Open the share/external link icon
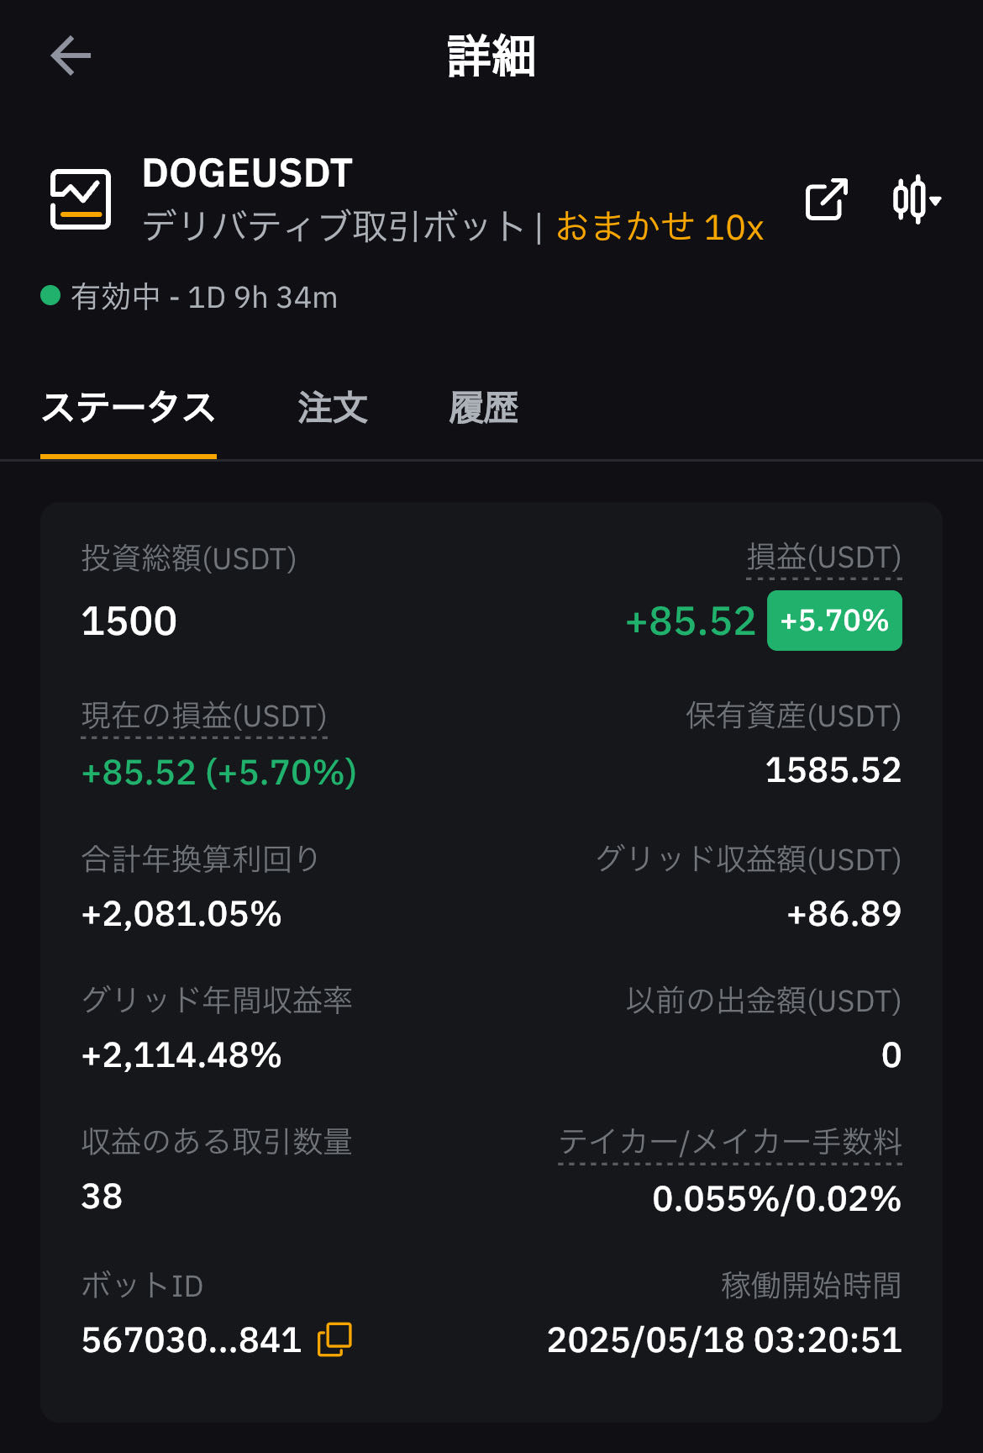 [x=826, y=200]
